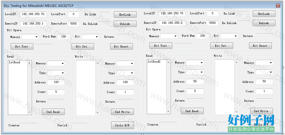Select the lstRead2 list item
Viewport: 285px width, 135px height.
tap(154, 62)
